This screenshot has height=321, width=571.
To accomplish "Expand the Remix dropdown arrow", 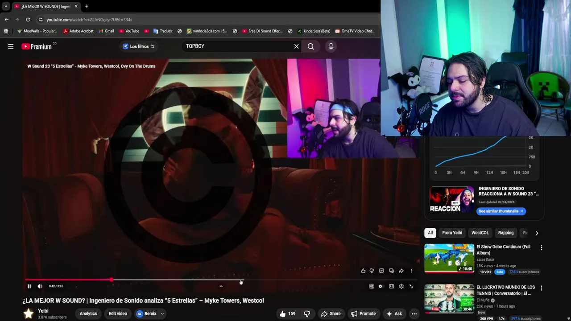I will pos(162,314).
